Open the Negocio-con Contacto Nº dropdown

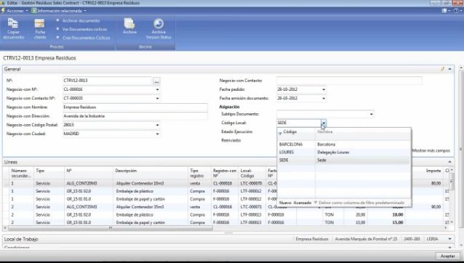pyautogui.click(x=157, y=98)
